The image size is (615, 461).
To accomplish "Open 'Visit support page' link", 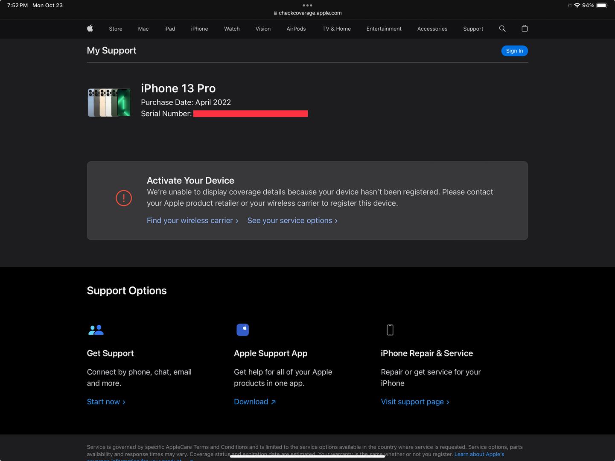I will [415, 402].
